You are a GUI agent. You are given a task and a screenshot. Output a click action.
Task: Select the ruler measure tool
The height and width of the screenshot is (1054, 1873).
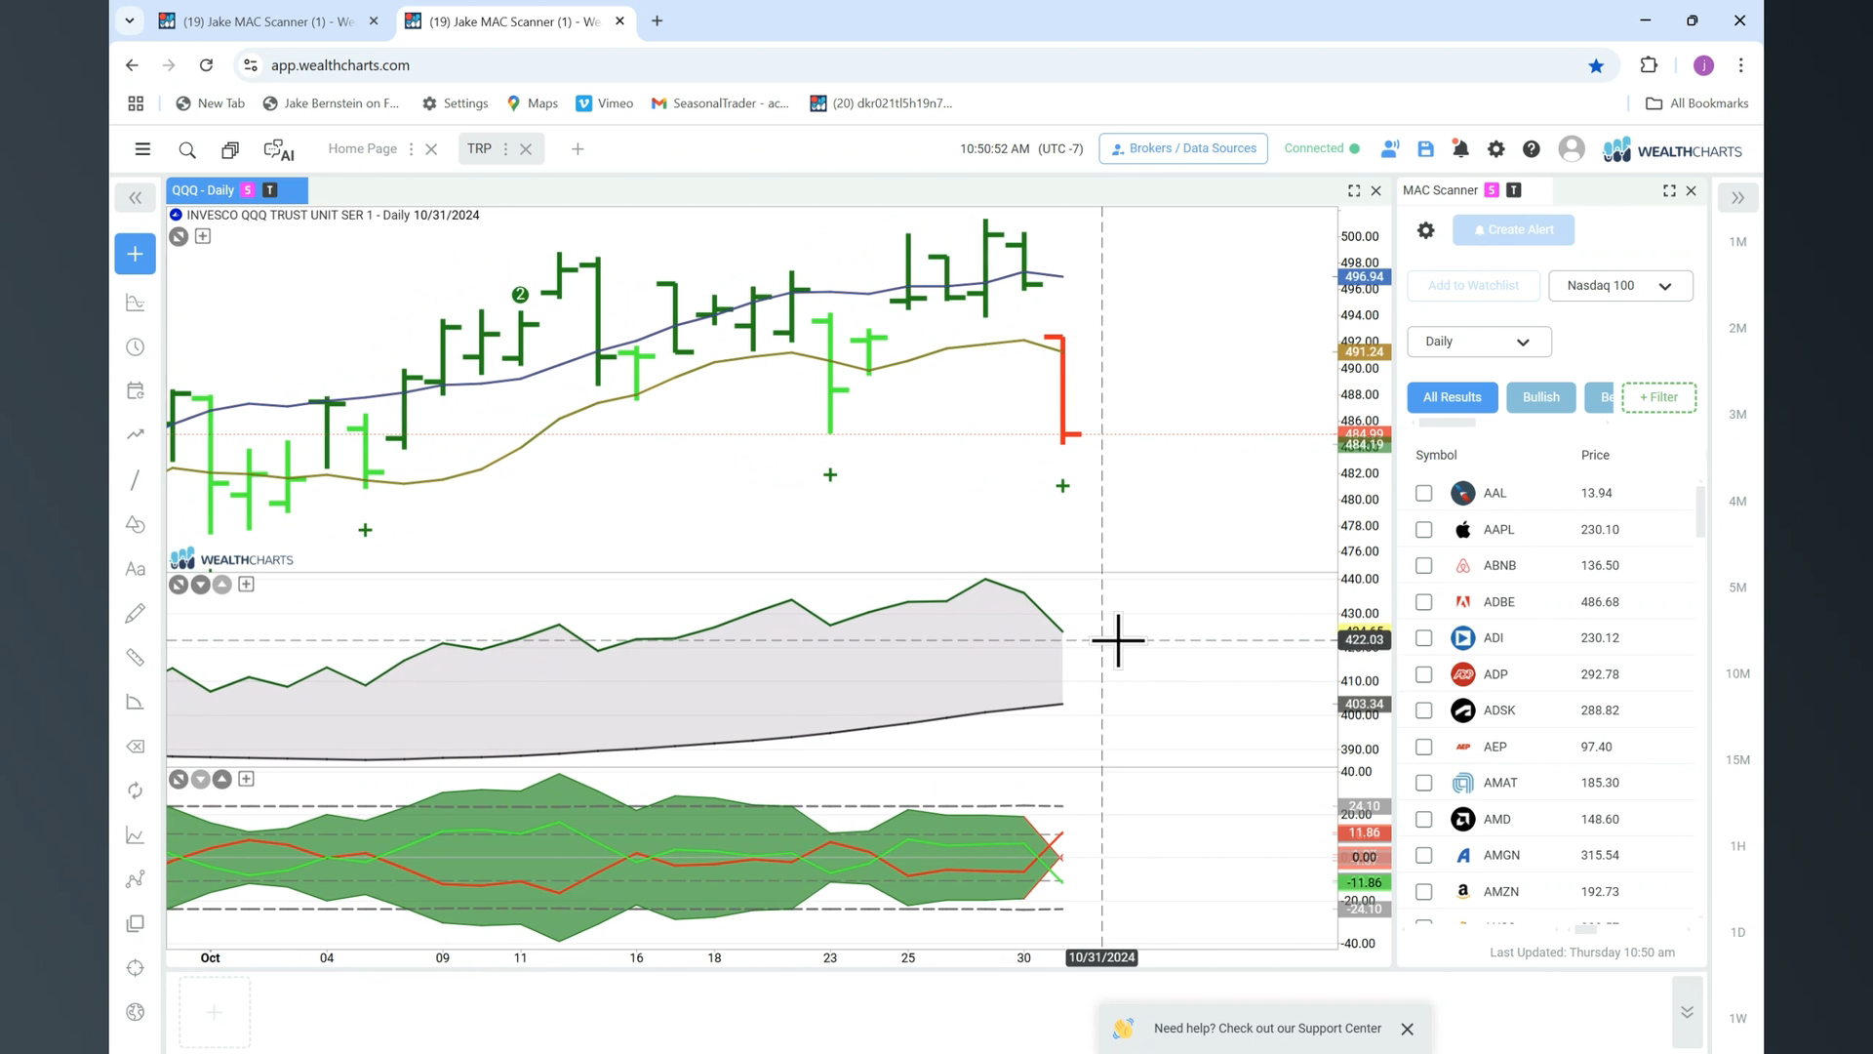pyautogui.click(x=136, y=658)
